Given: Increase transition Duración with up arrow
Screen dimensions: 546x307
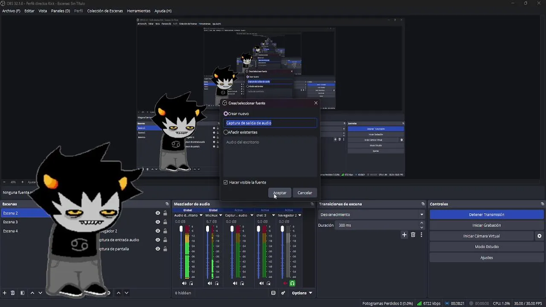Looking at the screenshot, I should tap(422, 223).
